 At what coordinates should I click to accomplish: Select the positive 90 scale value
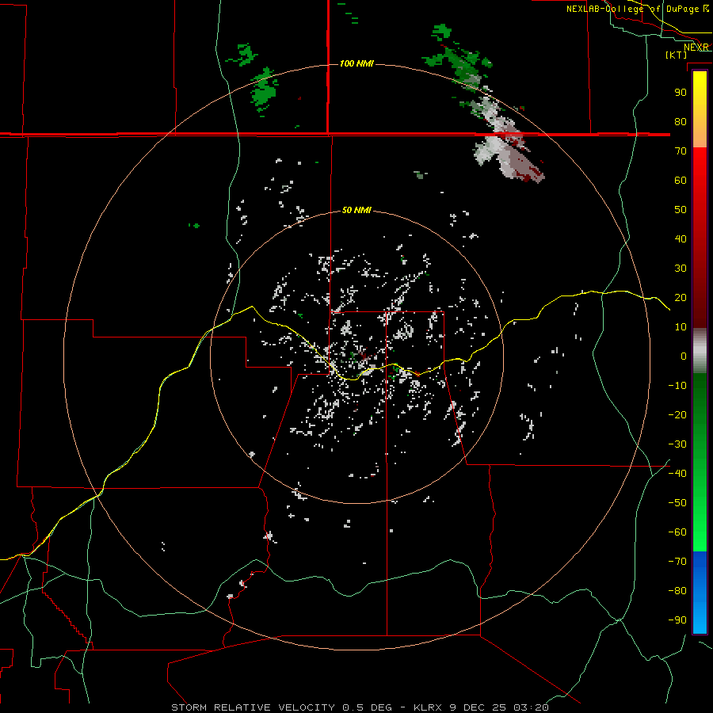(x=681, y=93)
